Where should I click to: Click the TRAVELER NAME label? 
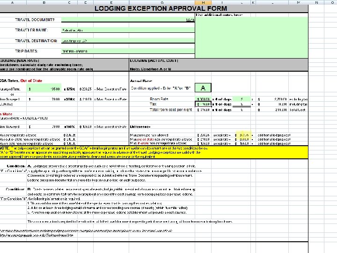31,30
